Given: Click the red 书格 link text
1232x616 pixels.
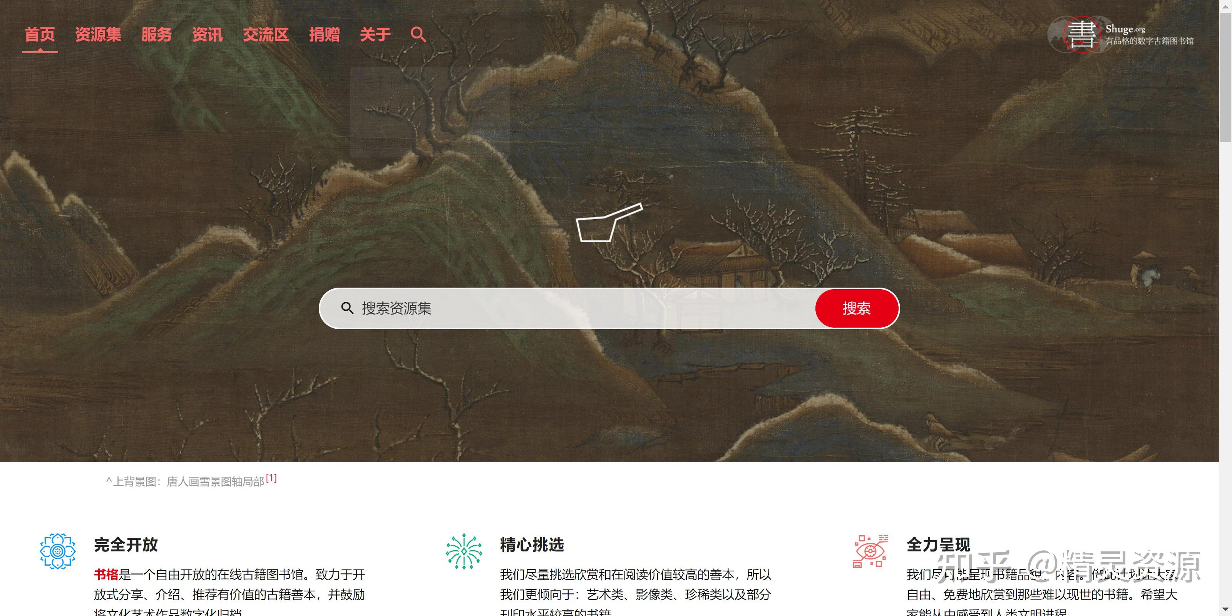Looking at the screenshot, I should point(106,574).
